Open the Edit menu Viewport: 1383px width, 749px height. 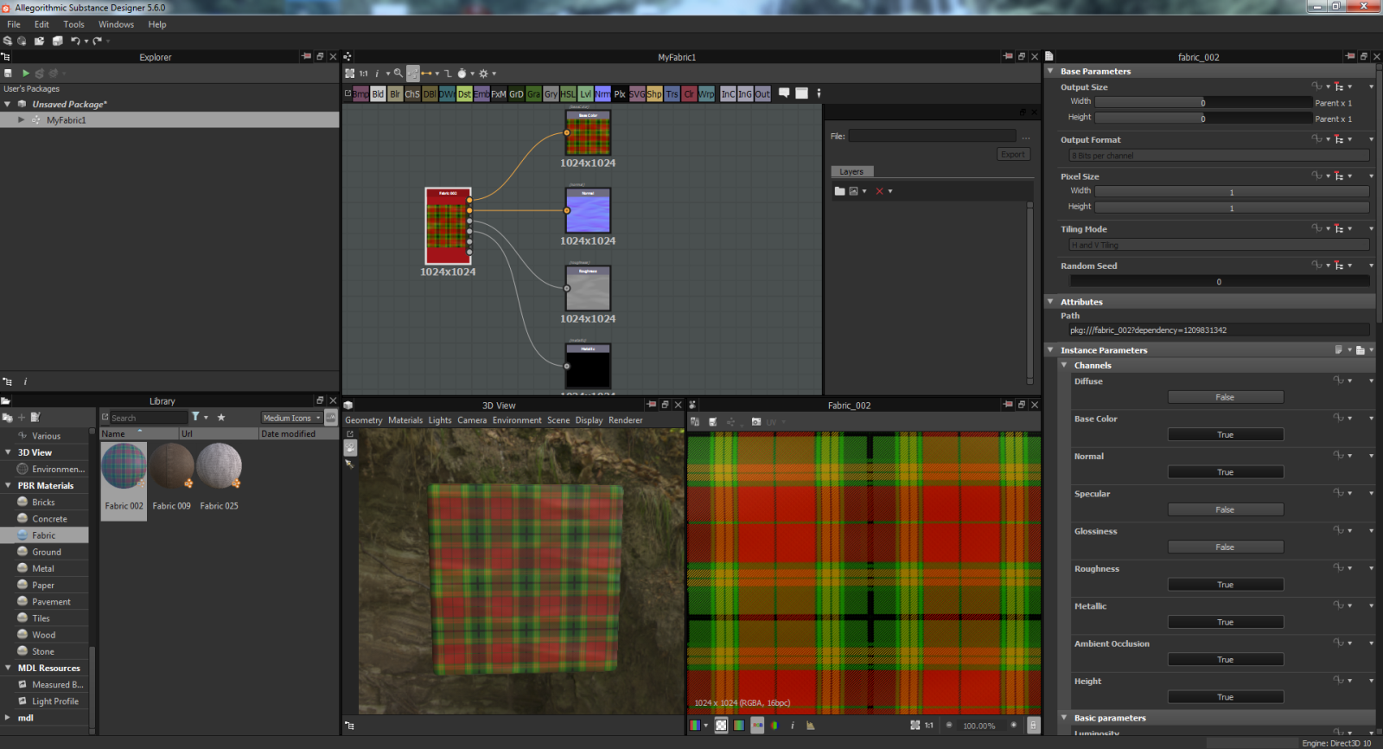coord(41,24)
